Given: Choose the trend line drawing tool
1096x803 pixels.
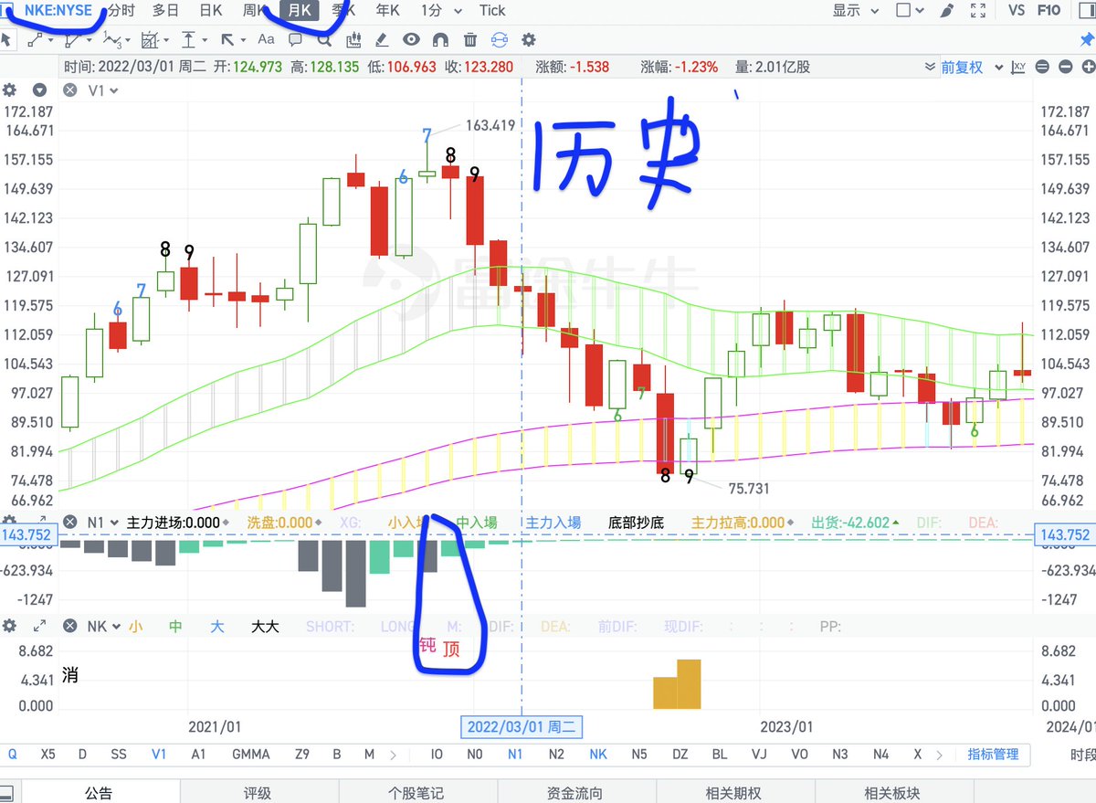Looking at the screenshot, I should (x=35, y=39).
